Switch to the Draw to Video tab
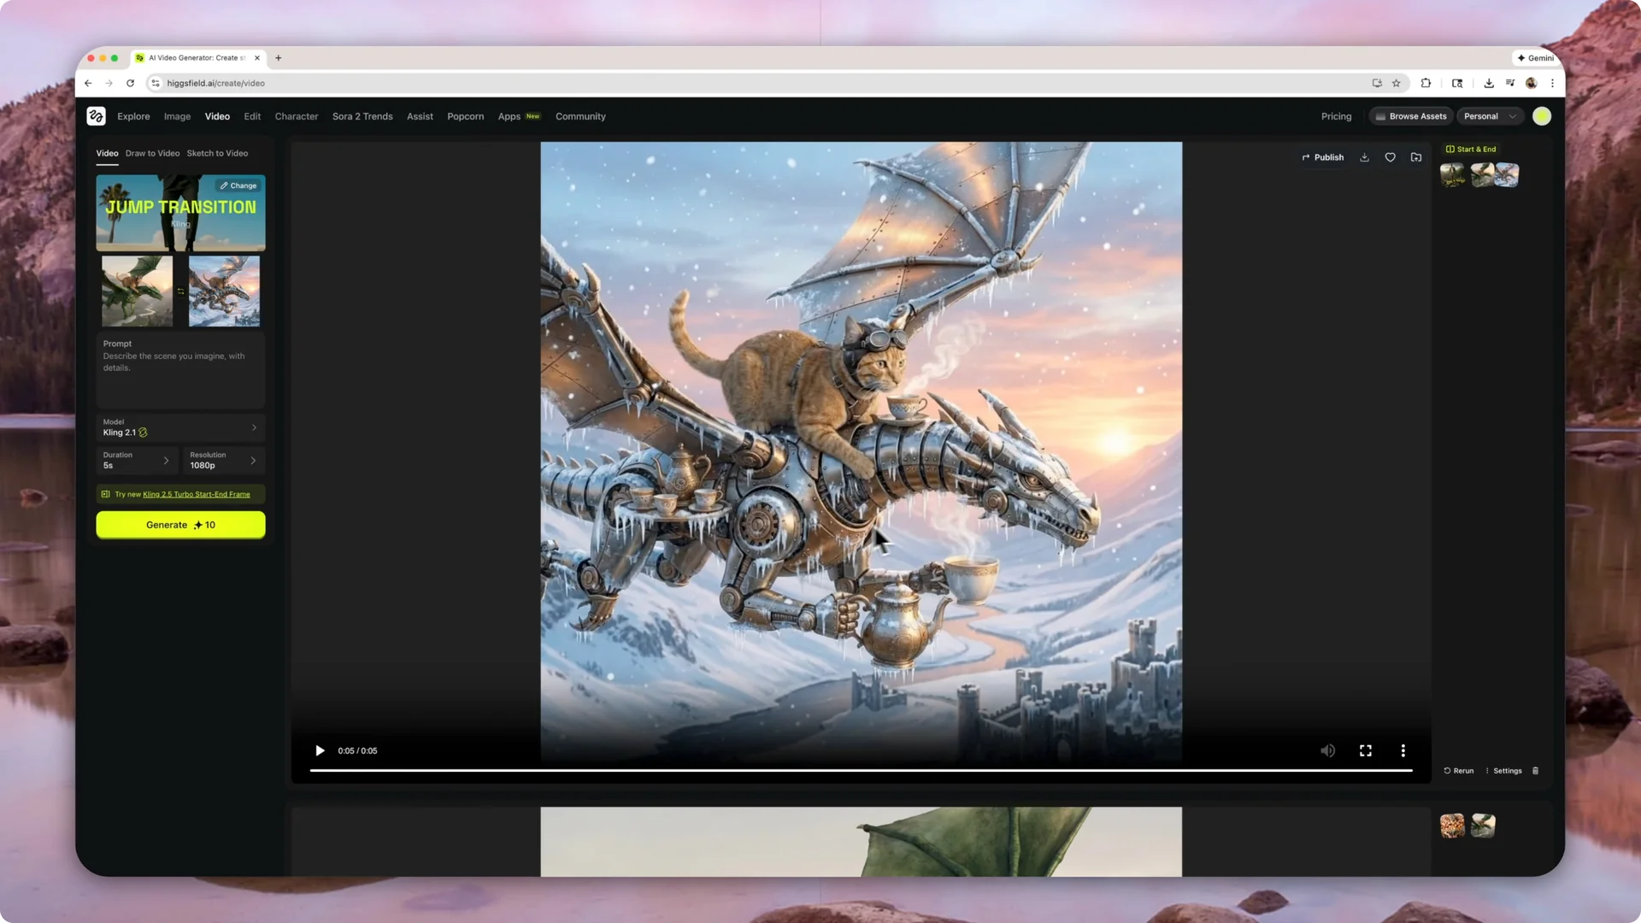 click(x=152, y=153)
